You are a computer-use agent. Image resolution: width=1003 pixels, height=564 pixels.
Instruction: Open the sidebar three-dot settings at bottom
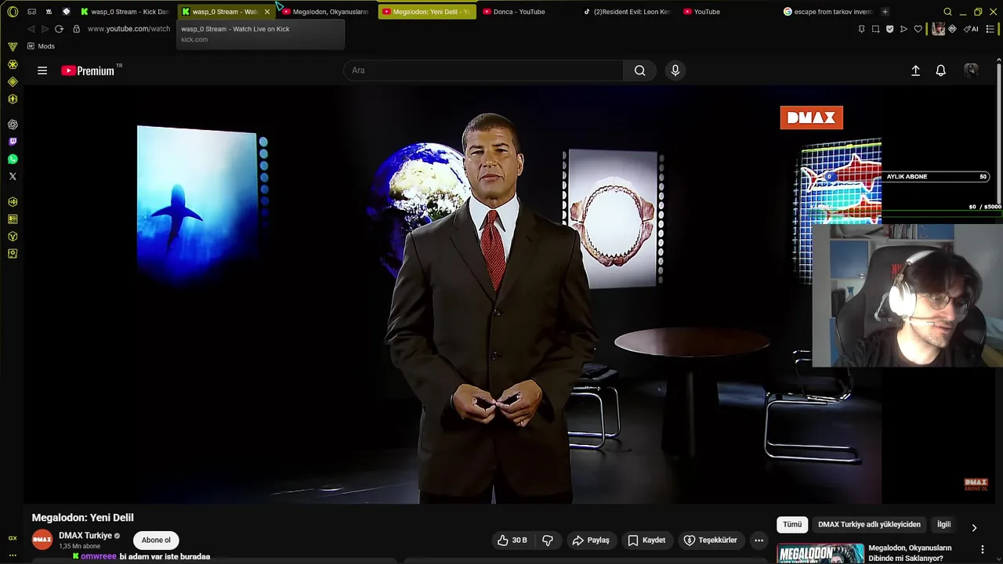point(13,555)
